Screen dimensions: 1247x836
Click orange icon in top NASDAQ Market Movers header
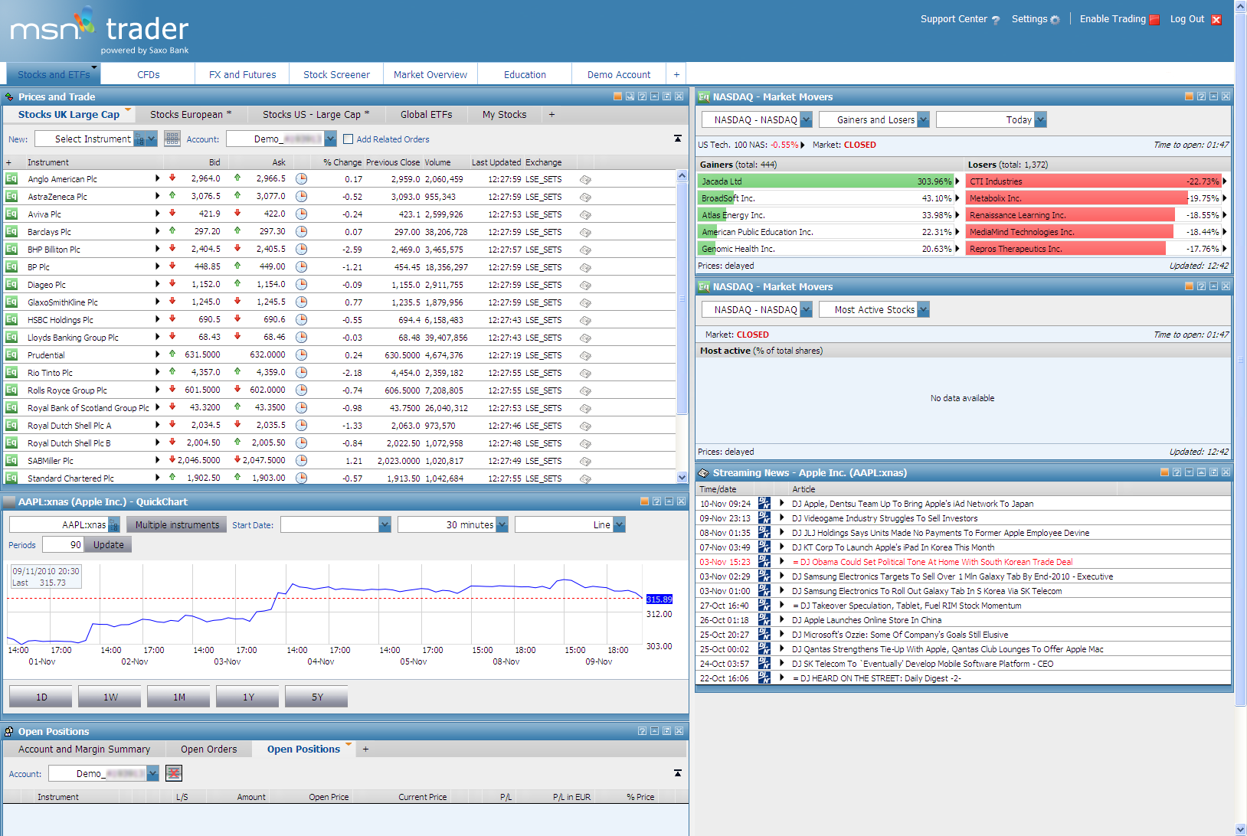click(1189, 96)
